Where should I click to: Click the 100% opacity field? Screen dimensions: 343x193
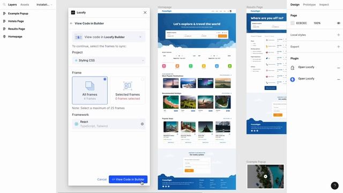[x=317, y=23]
